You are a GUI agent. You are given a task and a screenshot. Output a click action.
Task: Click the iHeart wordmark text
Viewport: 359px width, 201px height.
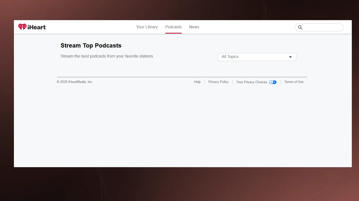click(x=37, y=27)
